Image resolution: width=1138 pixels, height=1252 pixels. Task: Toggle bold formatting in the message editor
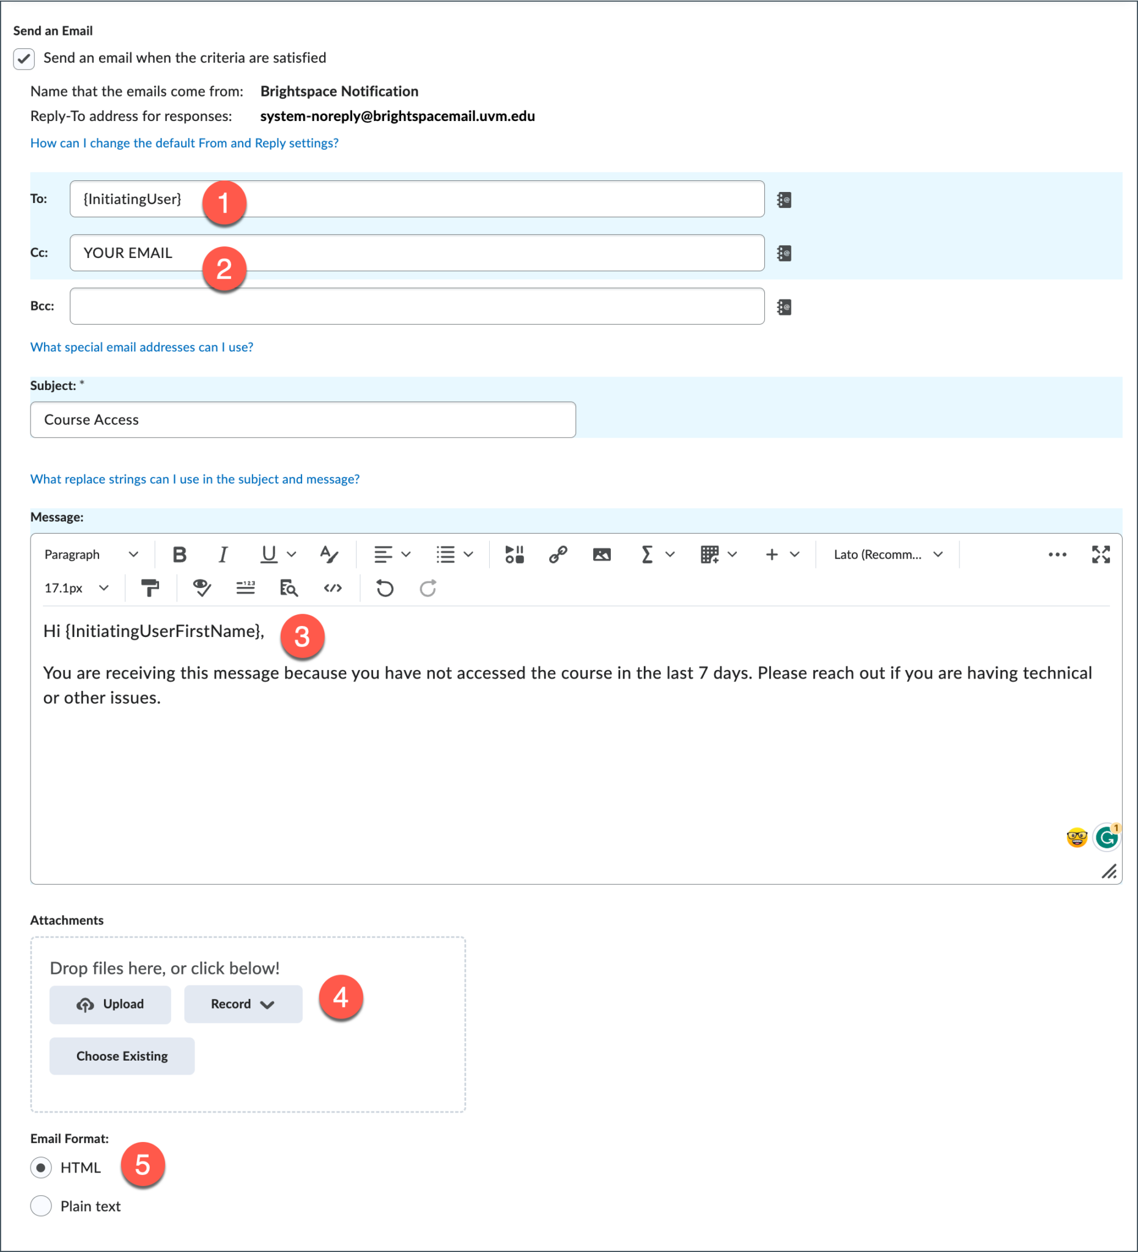[x=179, y=554]
